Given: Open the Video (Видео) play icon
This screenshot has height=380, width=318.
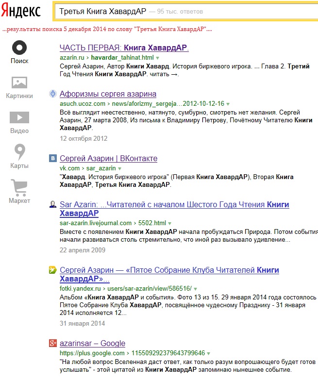Looking at the screenshot, I should pos(19,117).
